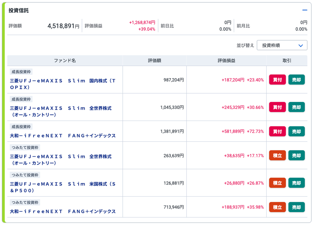Click つみたて投資枠 tag above S&P500 fund

tap(25, 175)
